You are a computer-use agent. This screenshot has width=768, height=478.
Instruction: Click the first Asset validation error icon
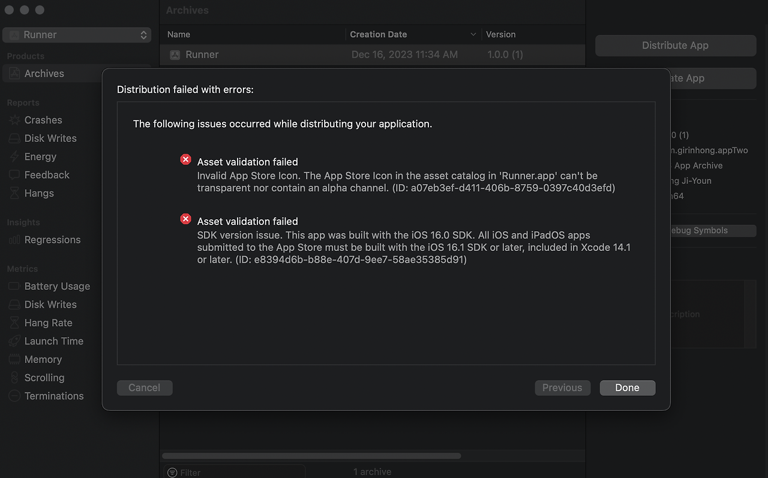click(186, 159)
